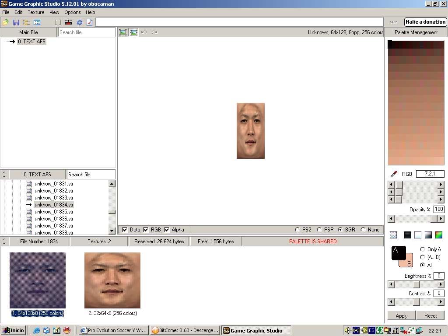Click the Brightness slider left arrow
The width and height of the screenshot is (448, 336).
click(391, 284)
